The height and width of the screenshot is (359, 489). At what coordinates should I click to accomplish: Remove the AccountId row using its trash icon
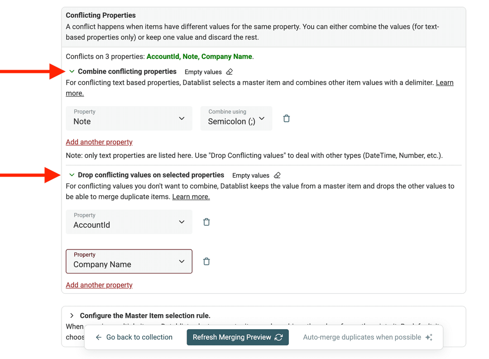pyautogui.click(x=206, y=222)
